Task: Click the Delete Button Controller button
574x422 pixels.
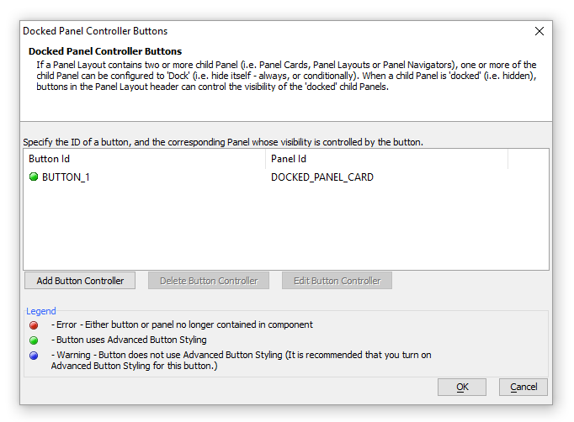Action: [209, 281]
